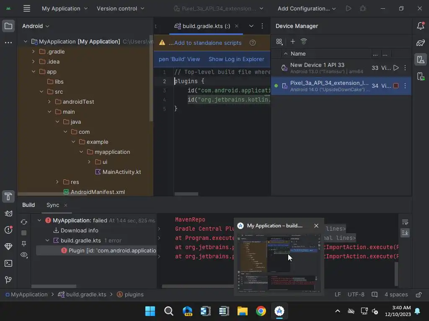Open the Android project view dropdown
Screen dimensions: 429x321
tap(36, 26)
